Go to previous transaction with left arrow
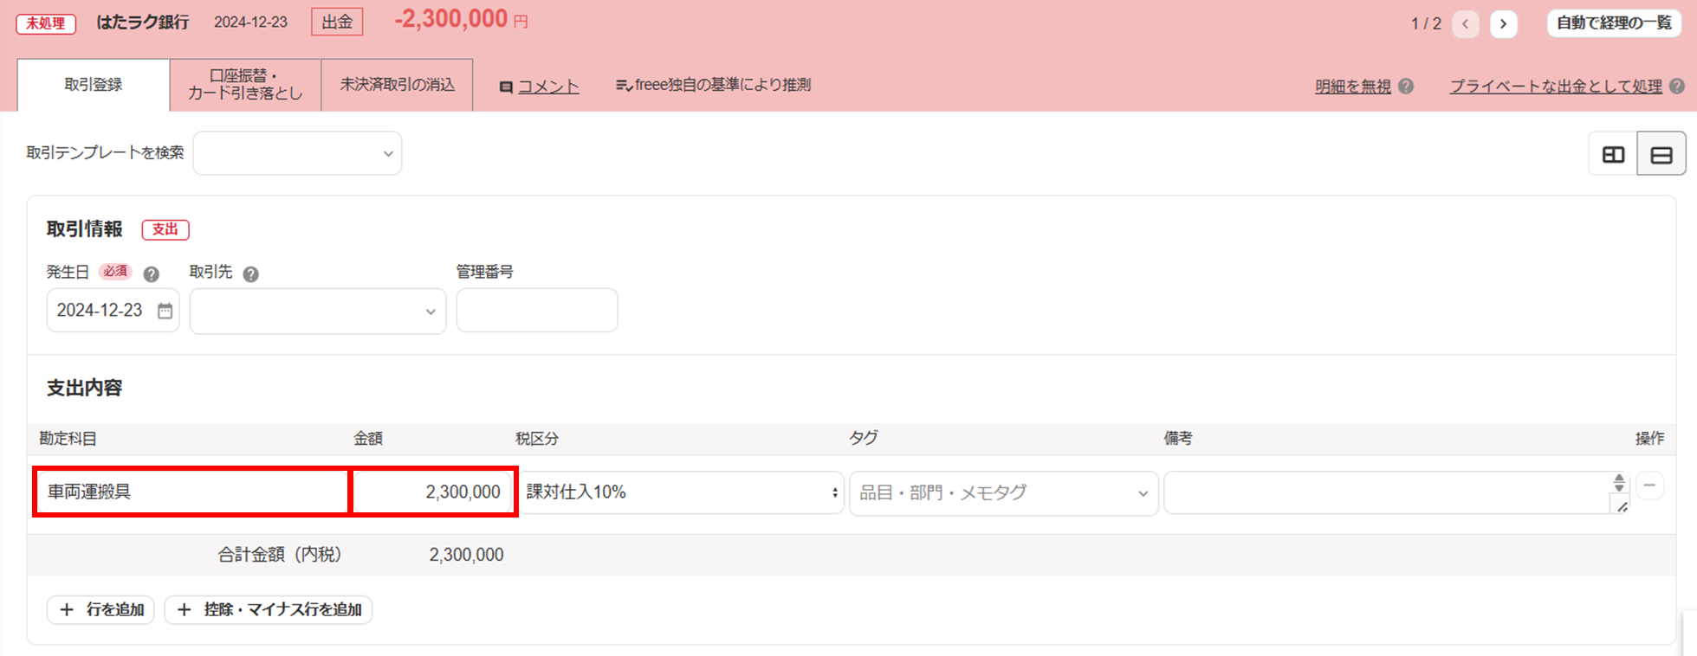Viewport: 1697px width, 656px height. (x=1465, y=24)
